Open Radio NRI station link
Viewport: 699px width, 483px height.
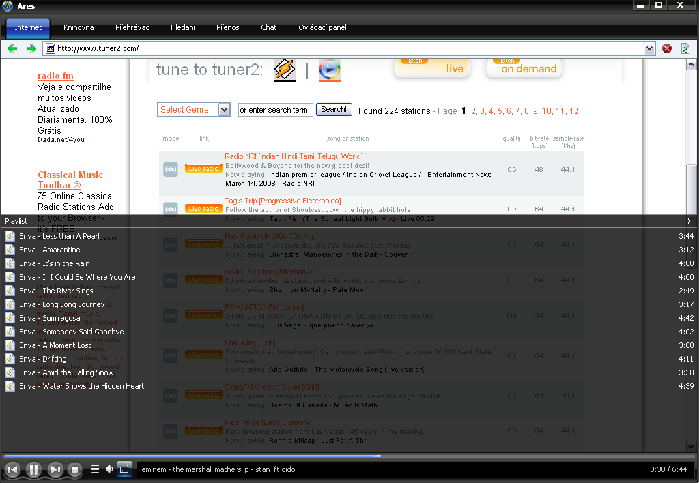[x=294, y=156]
